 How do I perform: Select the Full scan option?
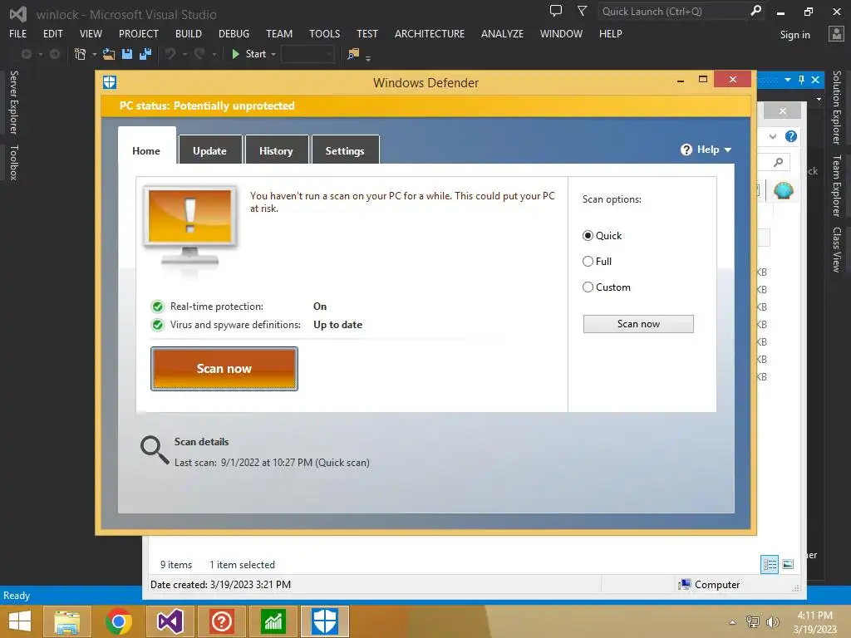pos(588,262)
